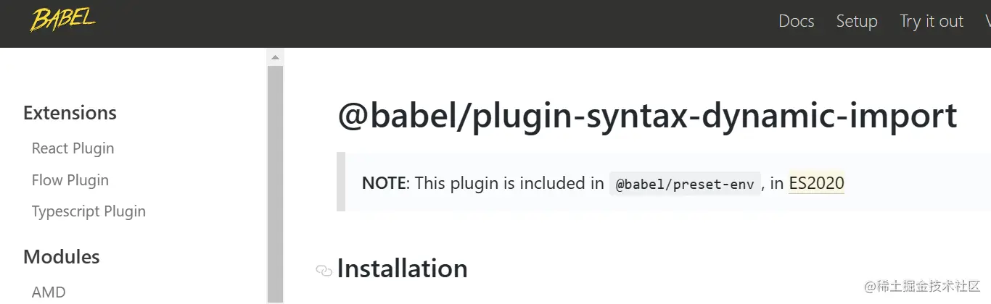Image resolution: width=991 pixels, height=304 pixels.
Task: Click the Extensions sidebar category heading
Action: 70,113
